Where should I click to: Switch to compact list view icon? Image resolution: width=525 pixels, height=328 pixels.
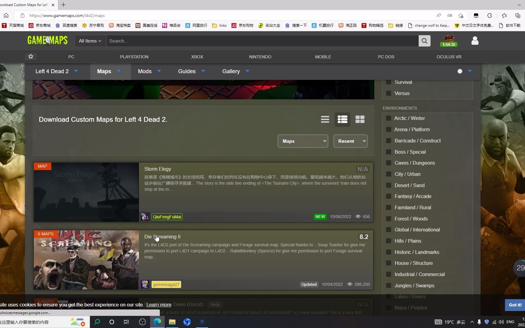(325, 119)
